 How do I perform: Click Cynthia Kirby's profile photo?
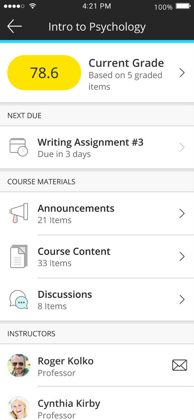pyautogui.click(x=19, y=408)
